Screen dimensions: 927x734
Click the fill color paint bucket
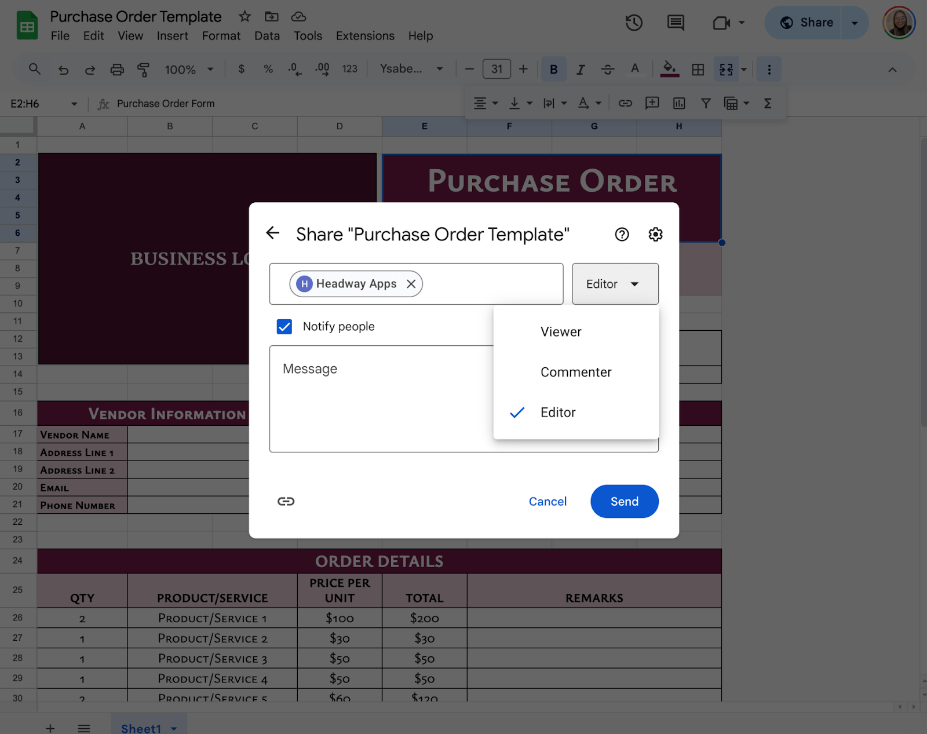(x=669, y=69)
